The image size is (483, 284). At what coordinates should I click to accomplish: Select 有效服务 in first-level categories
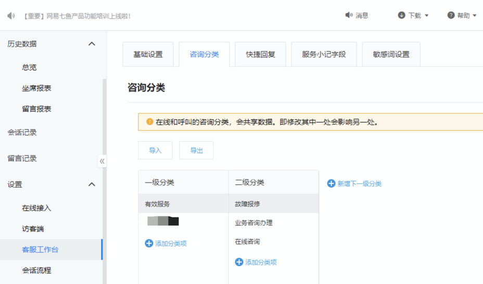click(x=157, y=204)
